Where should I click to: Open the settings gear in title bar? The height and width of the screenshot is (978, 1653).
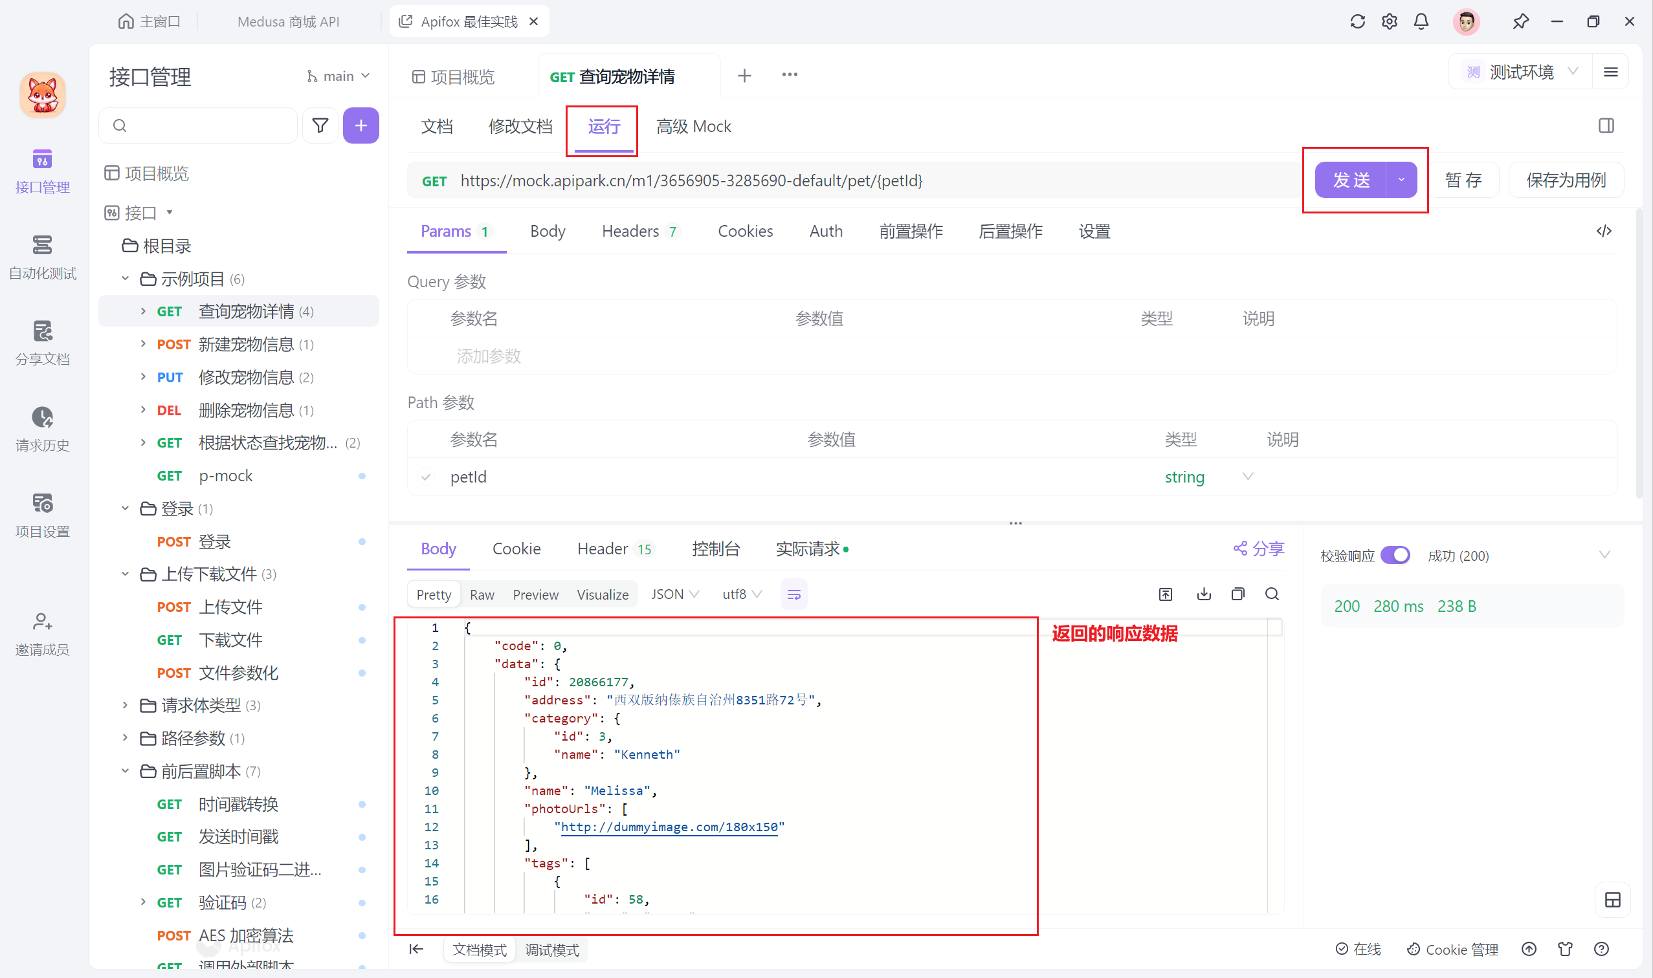1388,21
